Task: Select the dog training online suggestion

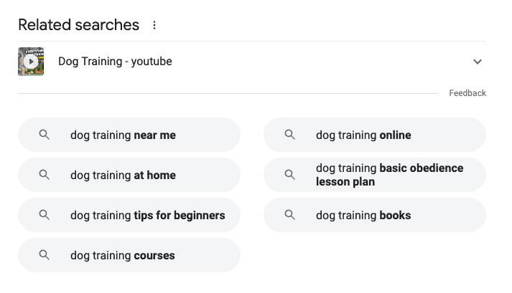Action: click(x=363, y=135)
